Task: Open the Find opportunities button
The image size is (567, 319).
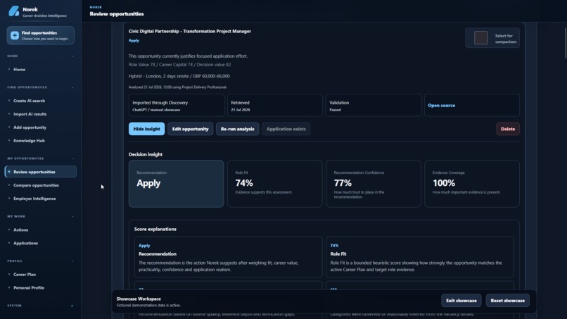Action: (x=41, y=35)
